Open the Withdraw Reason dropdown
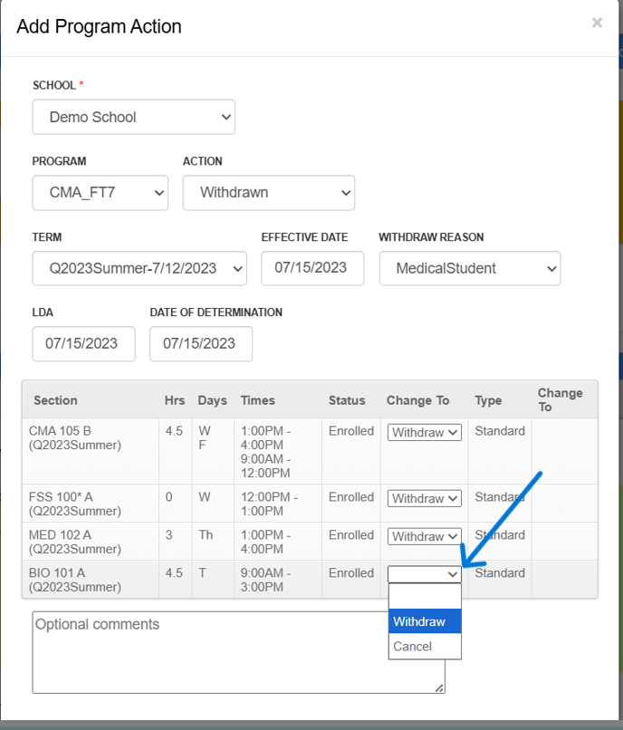This screenshot has width=623, height=730. pos(469,268)
